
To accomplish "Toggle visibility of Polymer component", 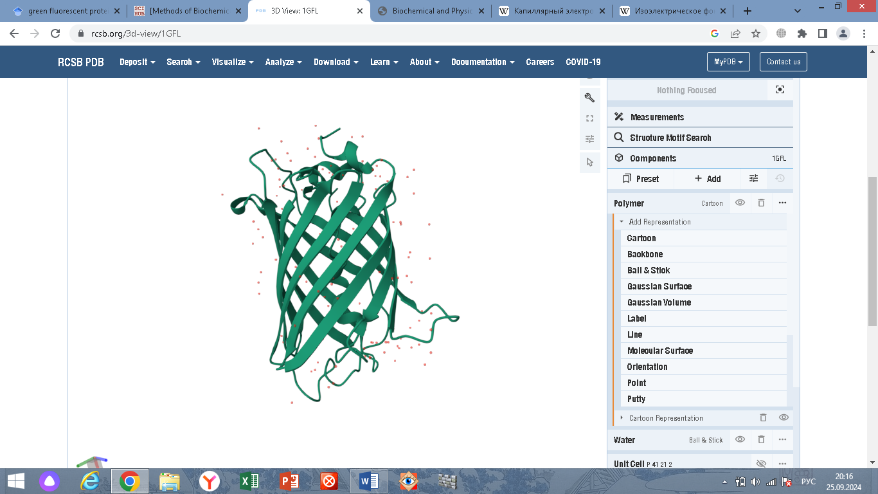I will coord(740,203).
